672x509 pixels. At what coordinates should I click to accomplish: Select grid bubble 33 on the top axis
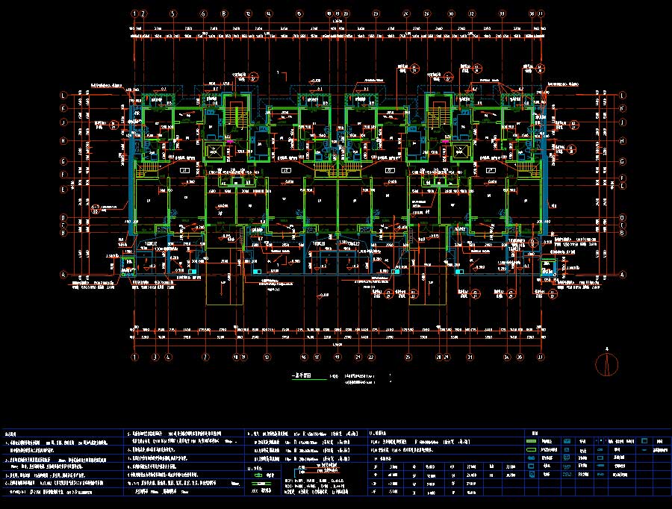(502, 13)
